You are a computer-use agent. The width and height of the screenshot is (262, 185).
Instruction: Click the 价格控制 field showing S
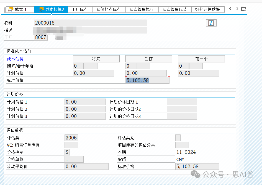pyautogui.click(x=67, y=152)
